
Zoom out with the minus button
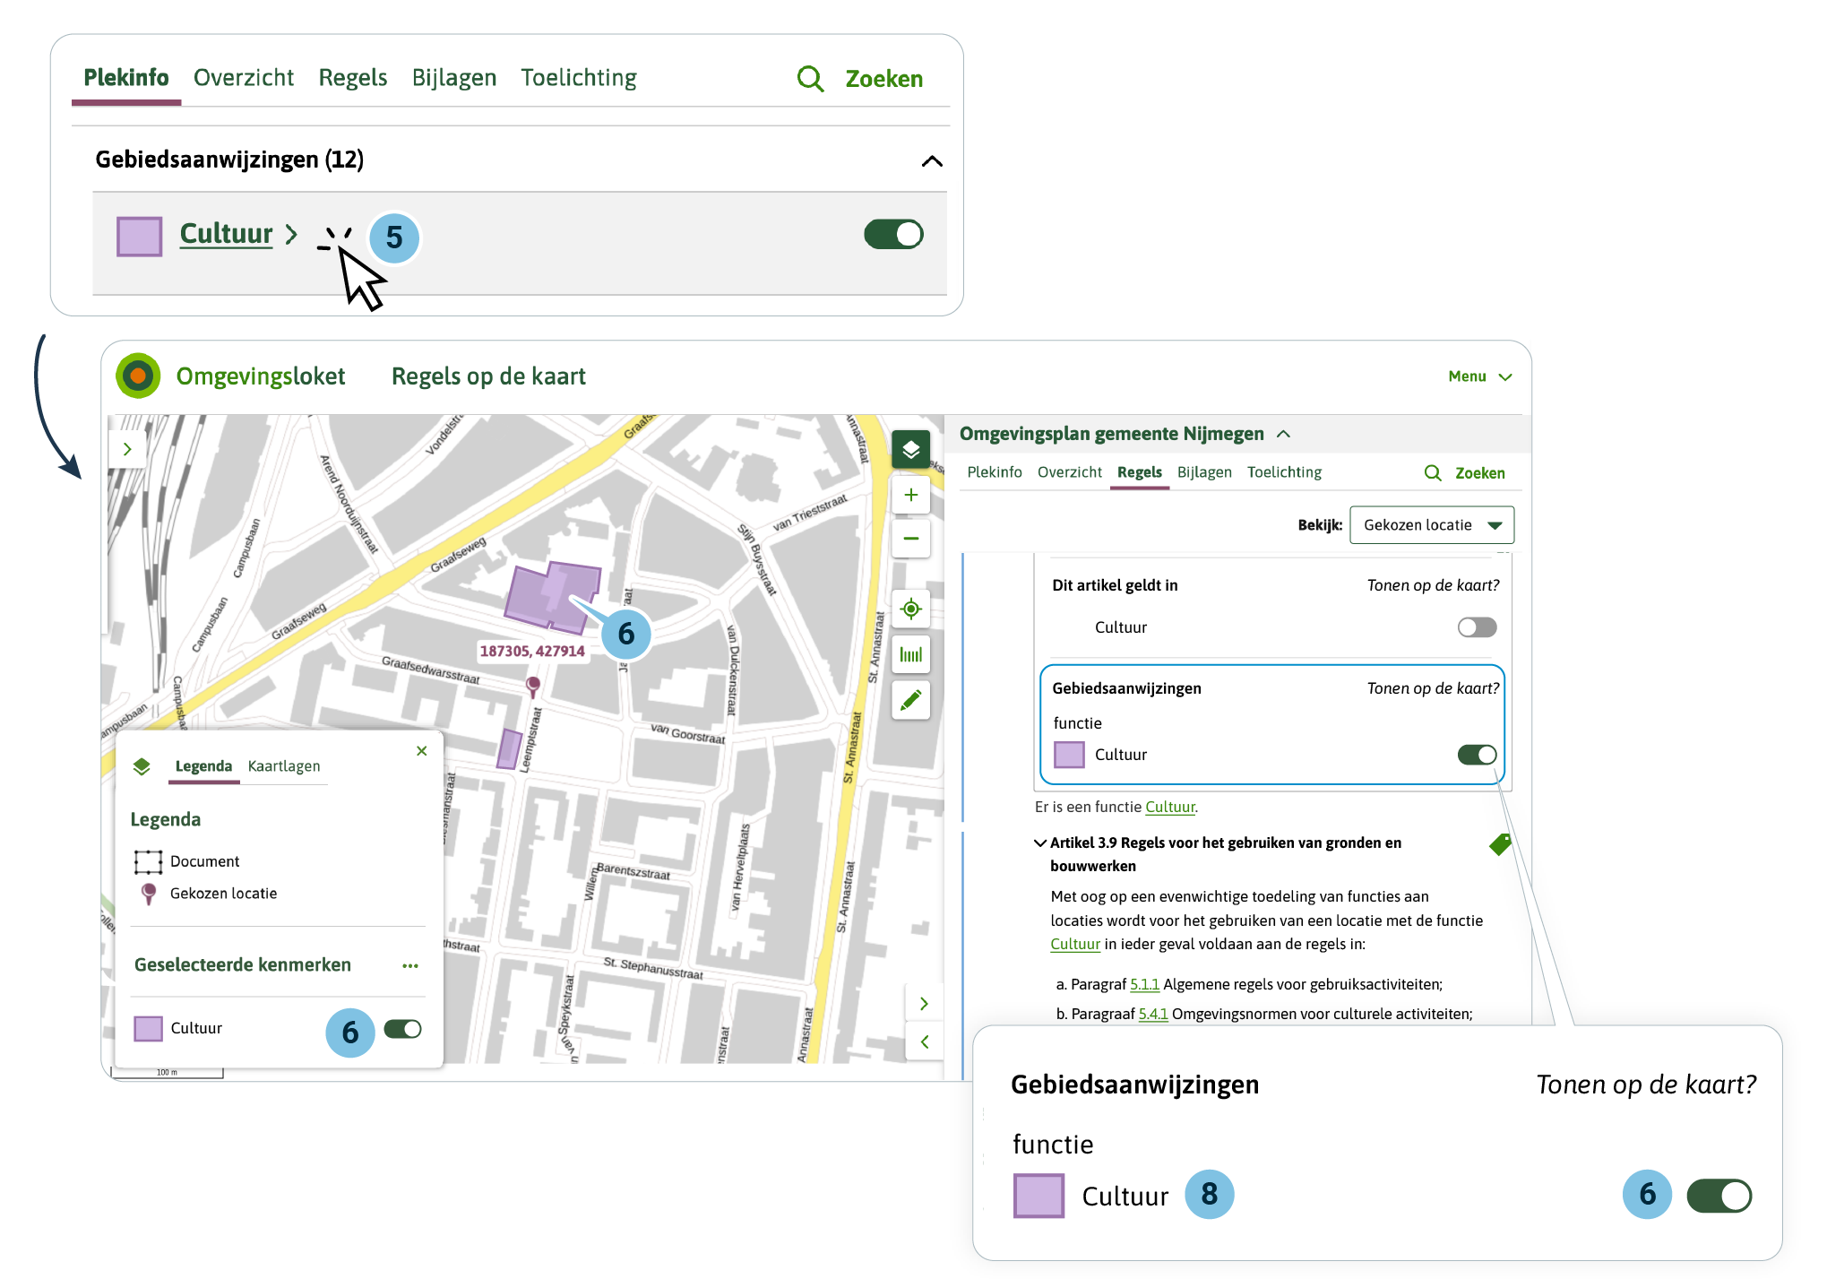click(x=910, y=539)
